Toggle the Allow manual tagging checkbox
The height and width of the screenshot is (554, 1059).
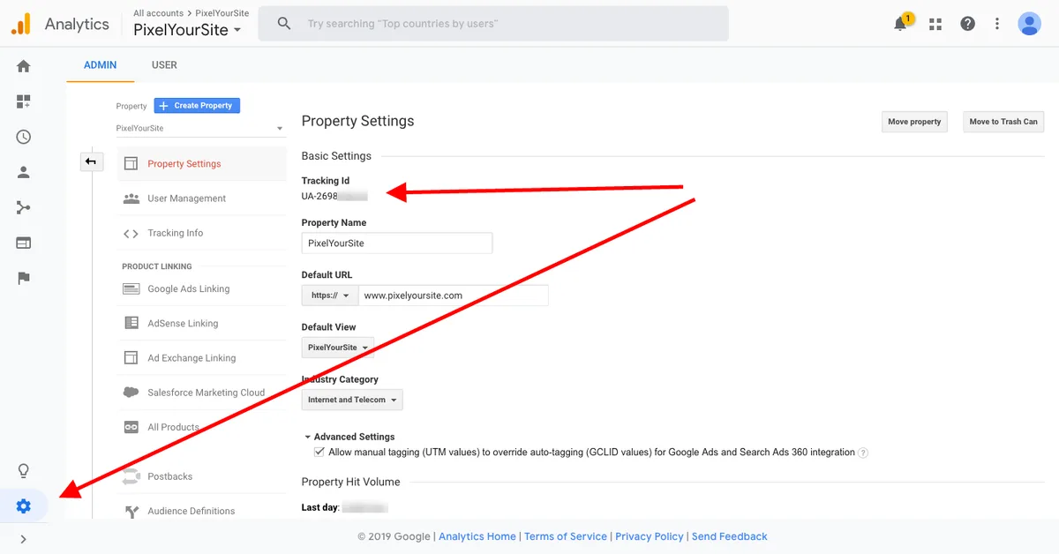click(319, 452)
